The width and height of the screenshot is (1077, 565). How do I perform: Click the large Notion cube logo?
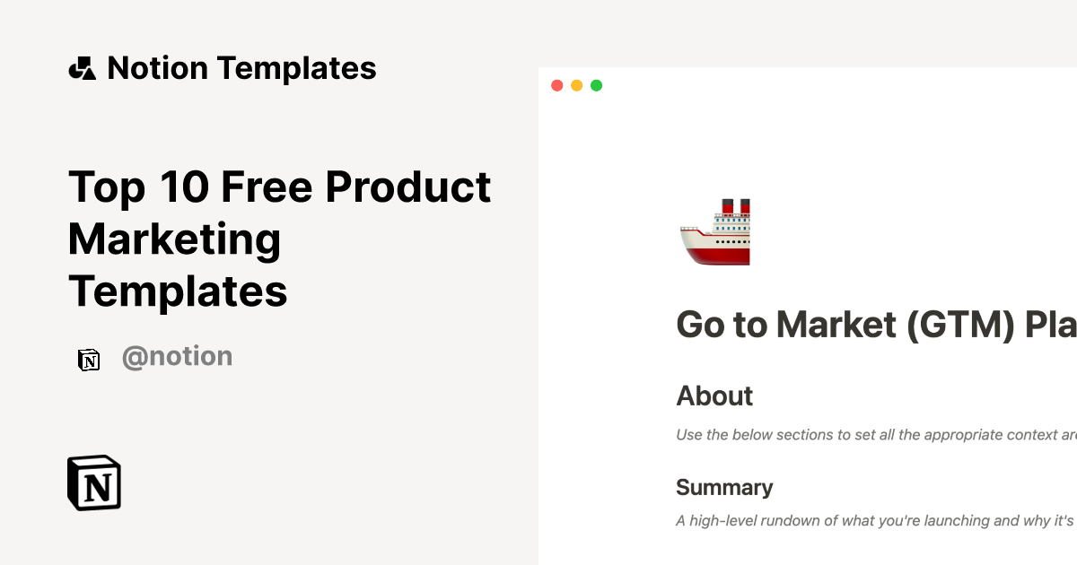coord(94,482)
